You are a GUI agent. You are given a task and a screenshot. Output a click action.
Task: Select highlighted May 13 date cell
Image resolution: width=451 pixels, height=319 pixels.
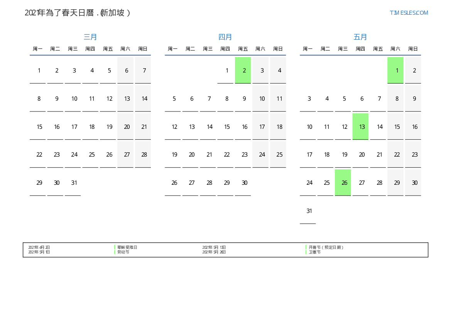(360, 127)
